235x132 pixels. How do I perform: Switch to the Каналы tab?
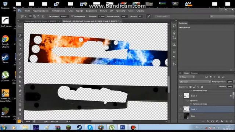coord(194,73)
